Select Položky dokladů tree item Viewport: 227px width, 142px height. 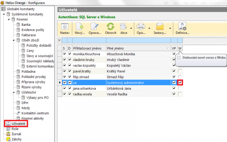pos(39,45)
